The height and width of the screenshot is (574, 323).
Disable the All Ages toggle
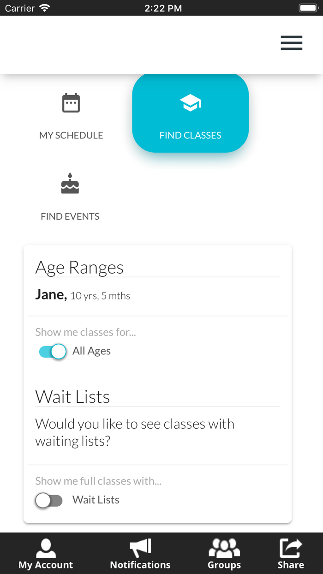click(x=53, y=352)
